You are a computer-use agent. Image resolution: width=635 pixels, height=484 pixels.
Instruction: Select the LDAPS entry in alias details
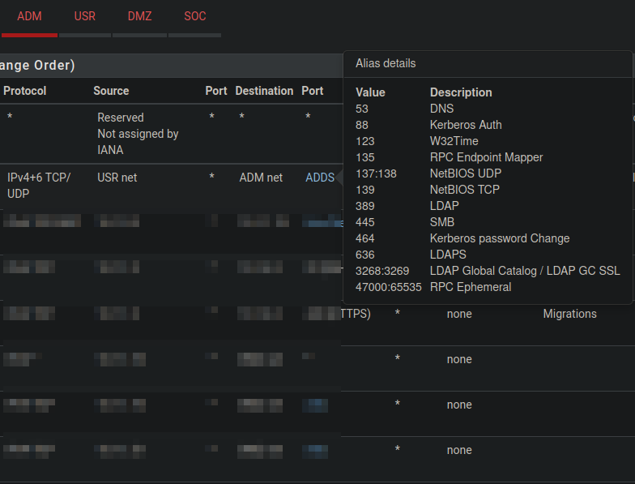point(448,255)
